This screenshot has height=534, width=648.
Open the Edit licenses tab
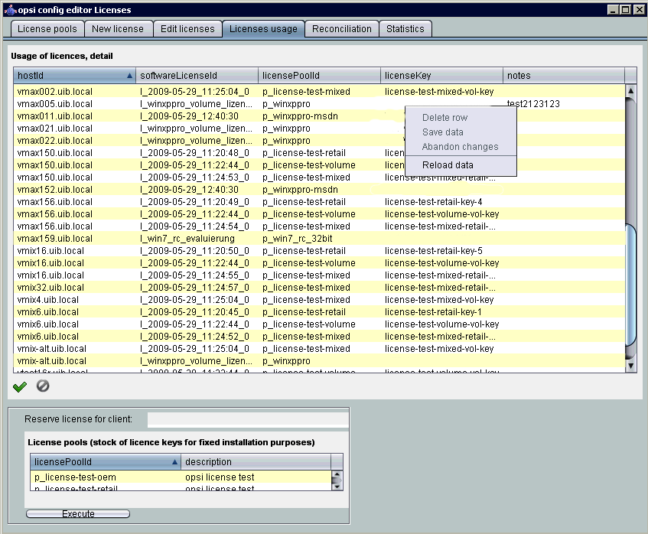tap(187, 29)
